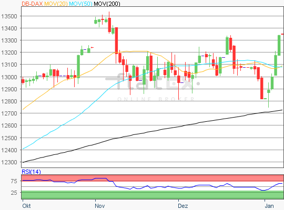Select the MOV(50) legend label
Image resolution: width=284 pixels, height=210 pixels.
click(80, 4)
